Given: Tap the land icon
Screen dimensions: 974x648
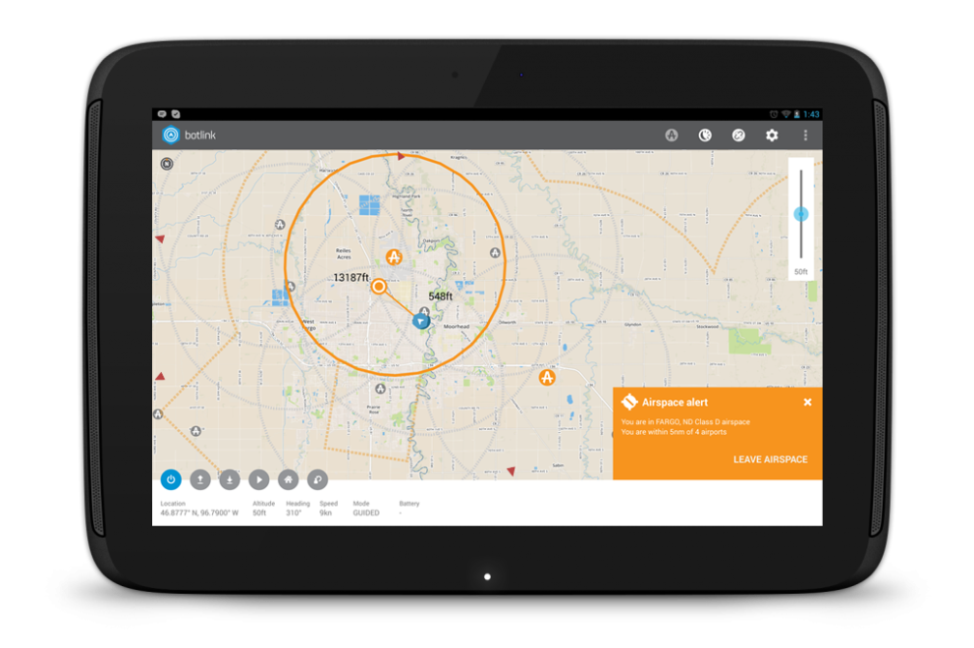Looking at the screenshot, I should pyautogui.click(x=230, y=480).
